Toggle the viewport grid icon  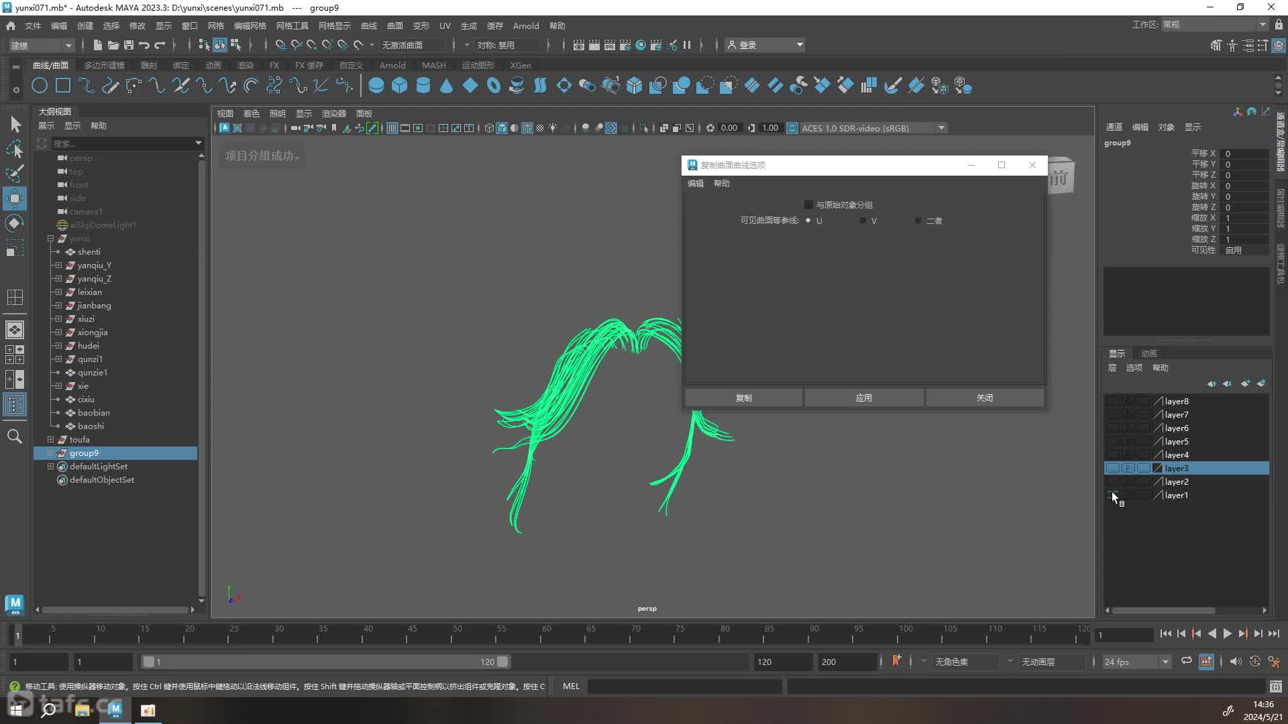coord(392,128)
